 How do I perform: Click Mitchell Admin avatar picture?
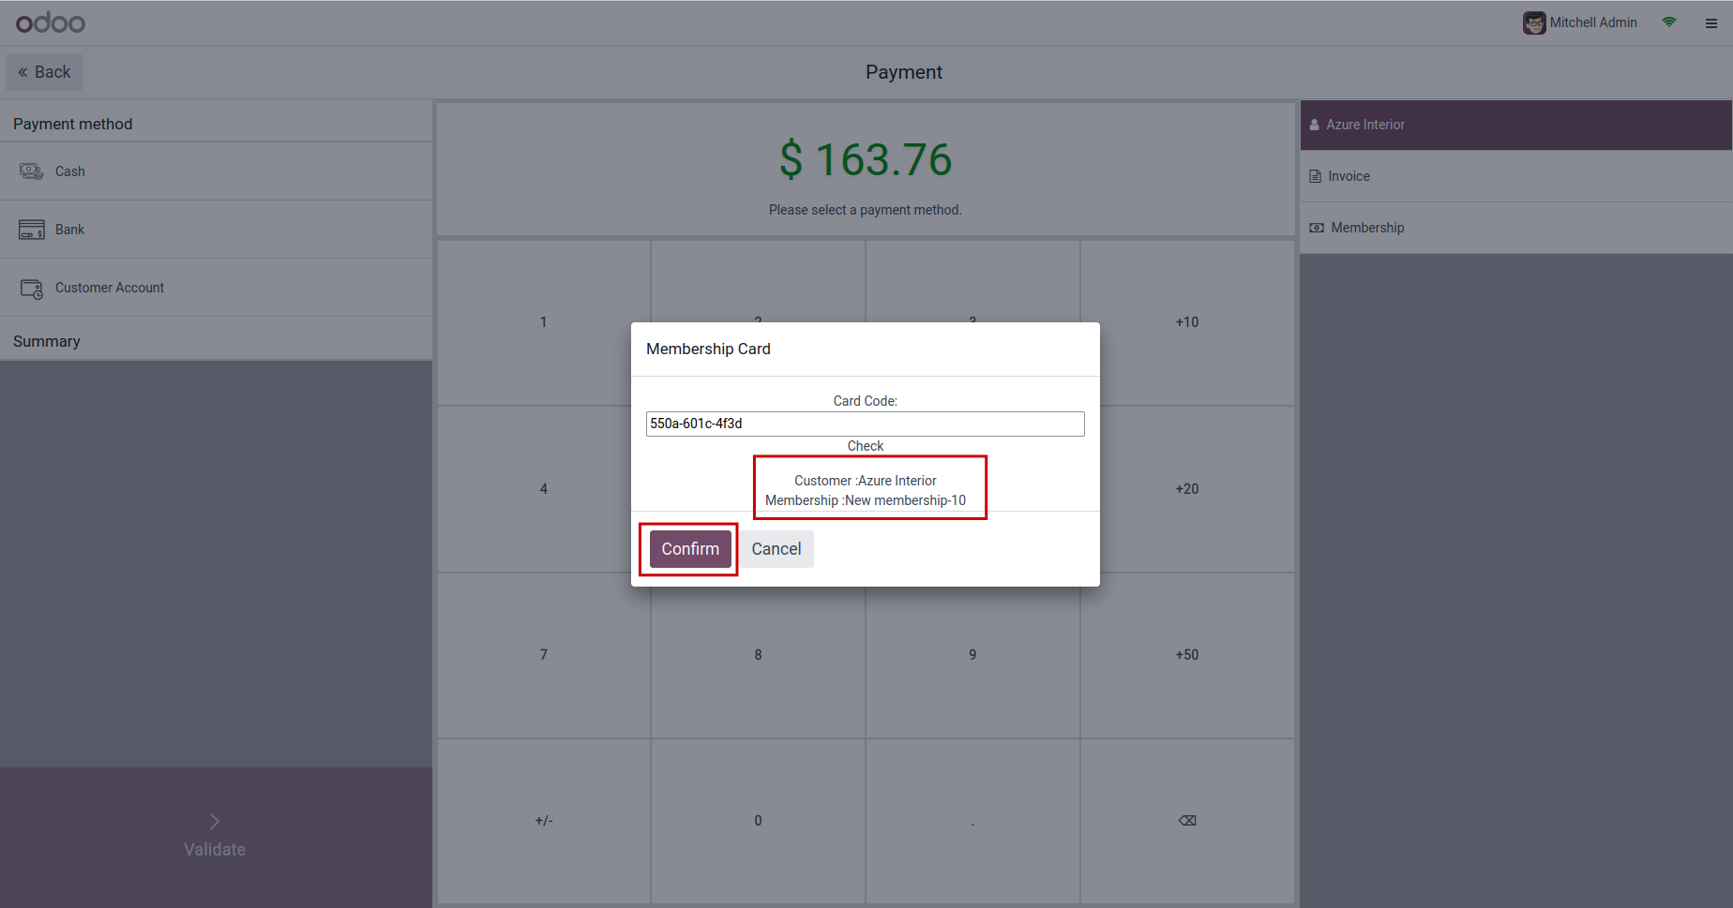[x=1534, y=22]
